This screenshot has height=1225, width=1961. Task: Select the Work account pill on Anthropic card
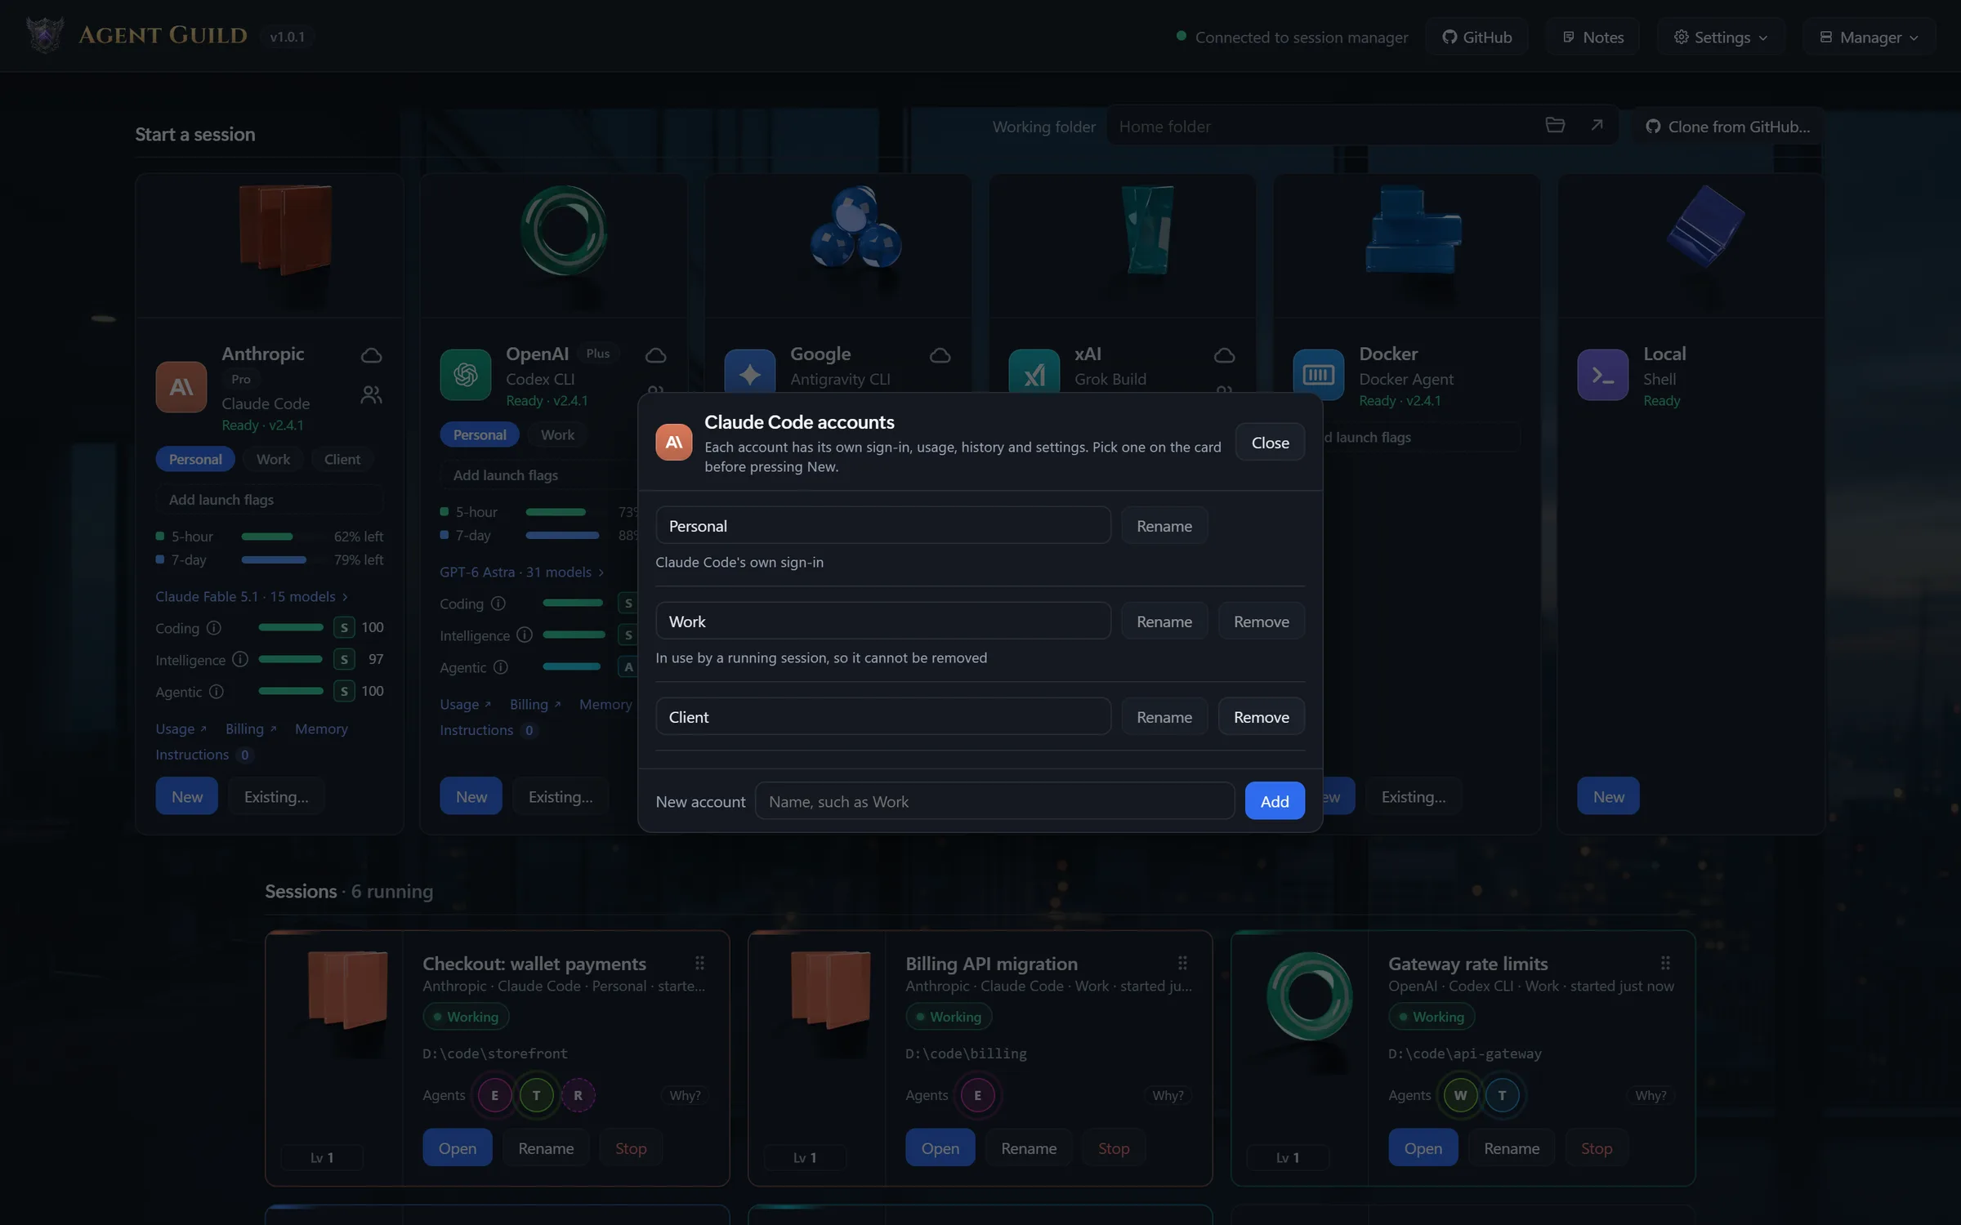coord(273,459)
